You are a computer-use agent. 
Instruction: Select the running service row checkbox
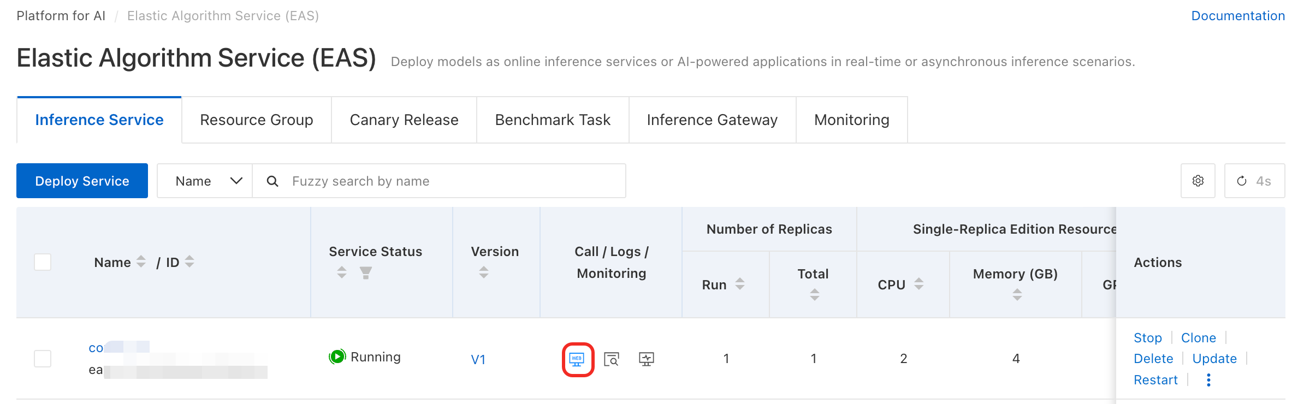pos(43,359)
